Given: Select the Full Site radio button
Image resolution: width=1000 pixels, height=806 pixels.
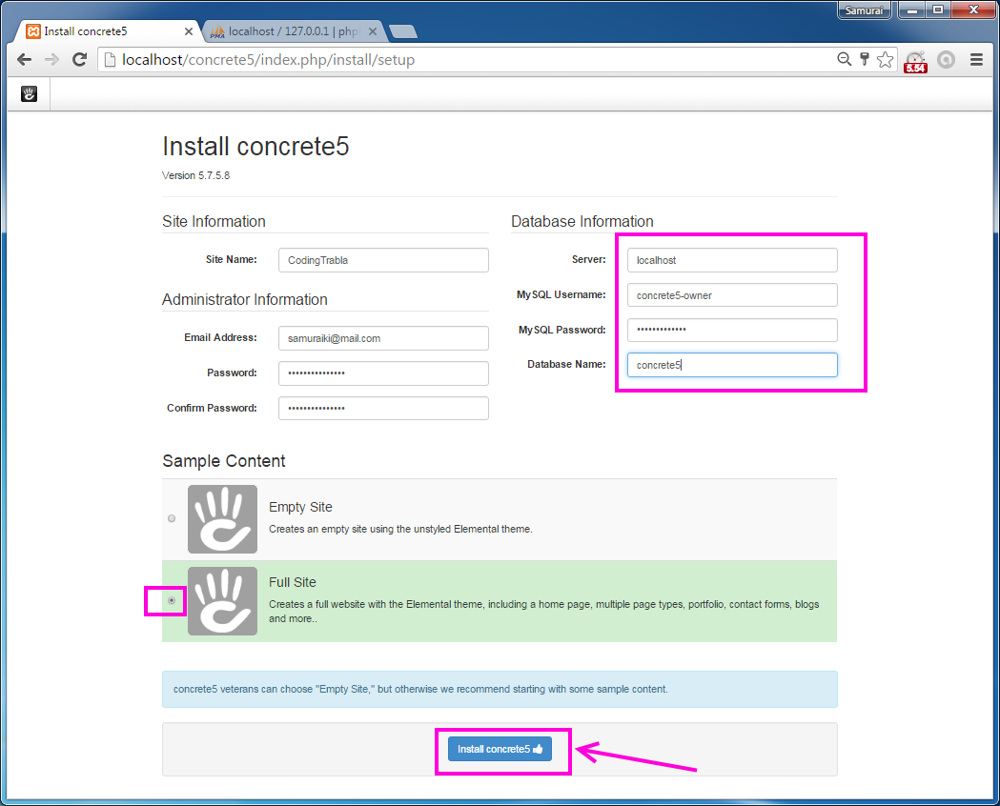Looking at the screenshot, I should coord(172,600).
